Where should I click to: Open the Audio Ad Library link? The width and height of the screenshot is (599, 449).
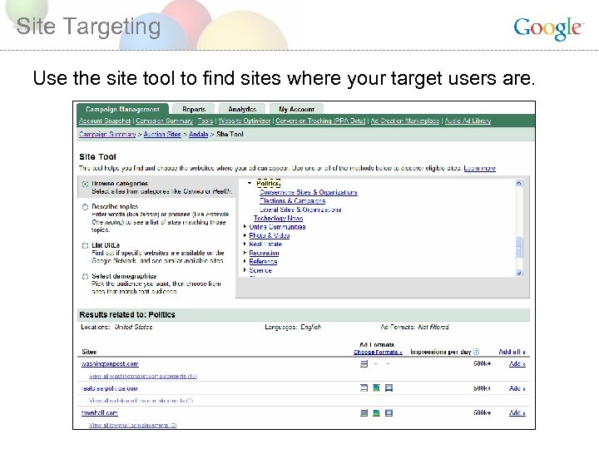click(x=468, y=121)
